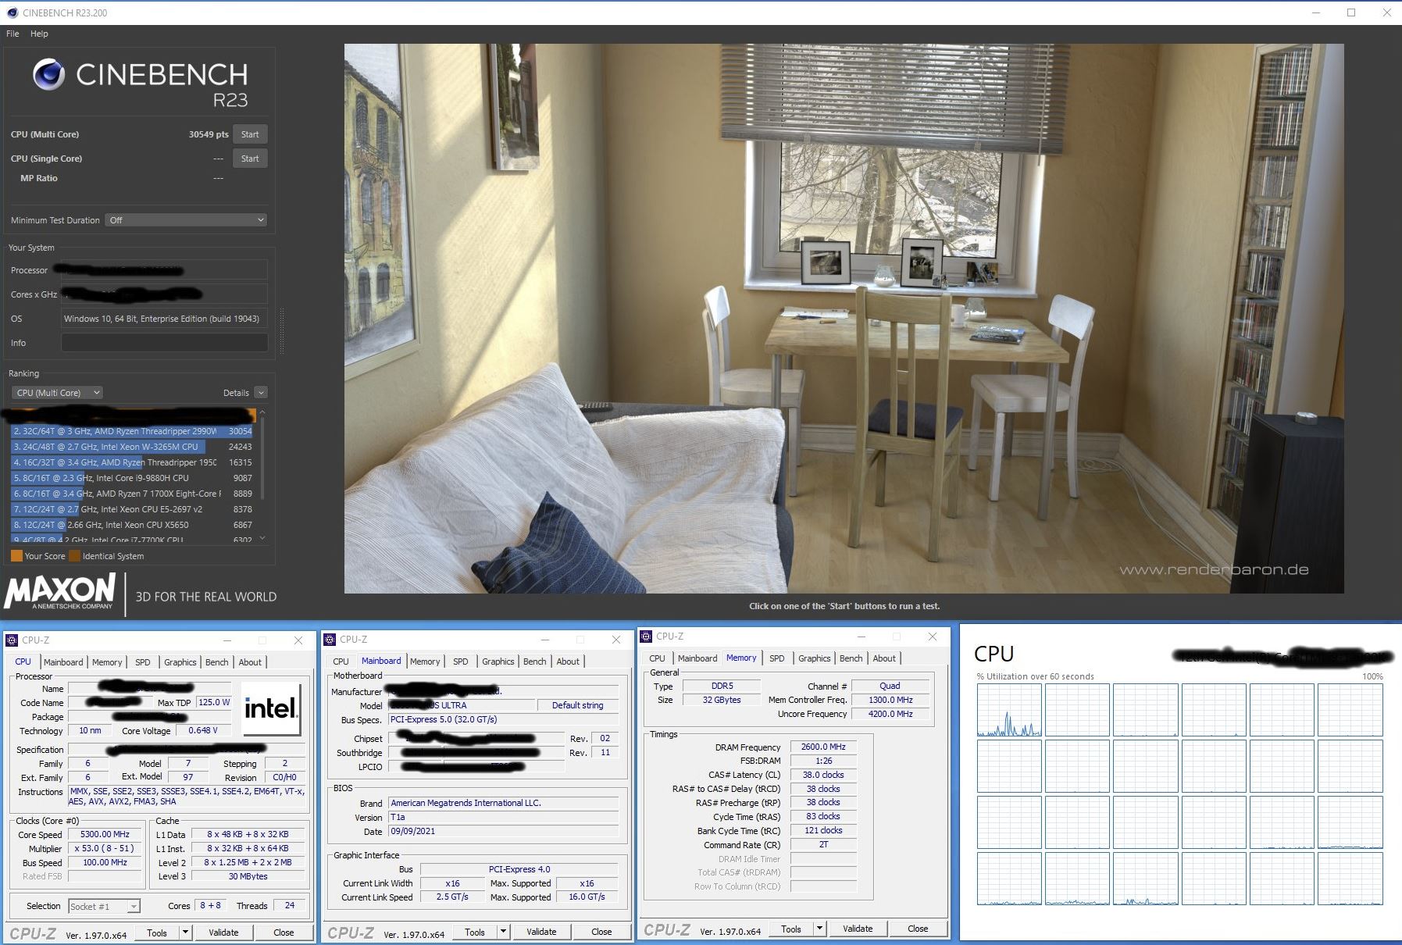Select the Intel Xeon E5-2697 v2 ranking row

[133, 509]
